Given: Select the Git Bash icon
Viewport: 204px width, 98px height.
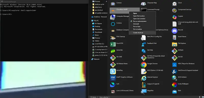Looking at the screenshot, I should pyautogui.click(x=174, y=51).
